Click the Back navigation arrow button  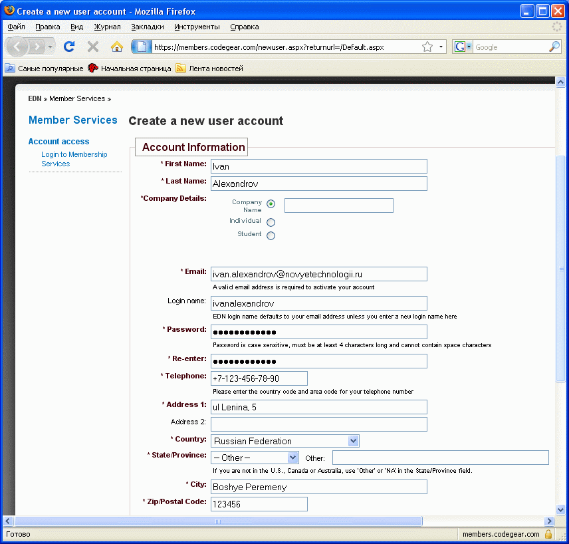17,47
